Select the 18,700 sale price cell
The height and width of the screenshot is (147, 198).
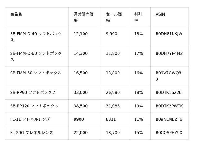(113, 132)
